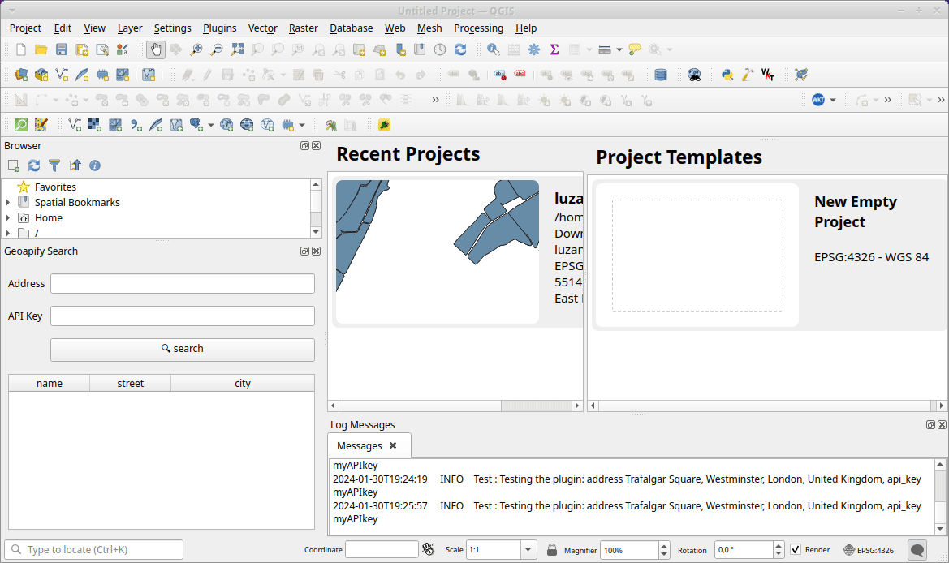The image size is (949, 563).
Task: Open Data Source Manager icon
Action: [21, 75]
